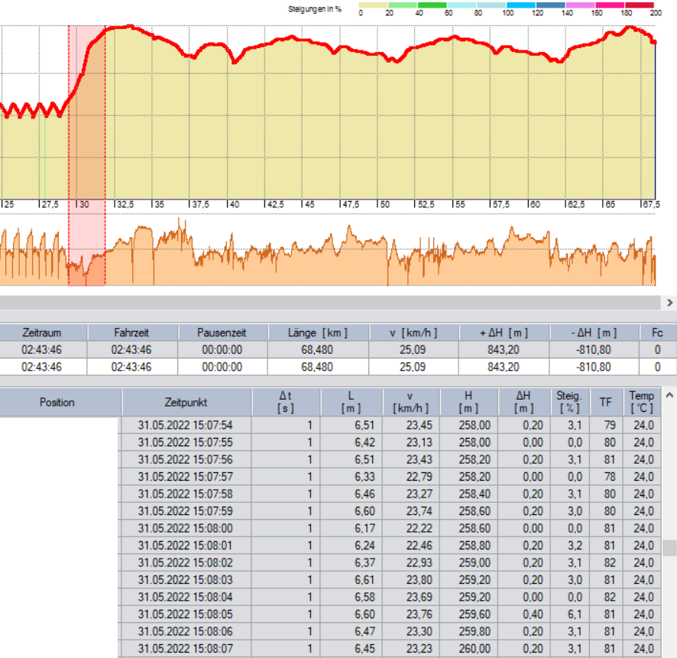
Task: Click the orange speed chart near 45 km
Action: [x=307, y=260]
